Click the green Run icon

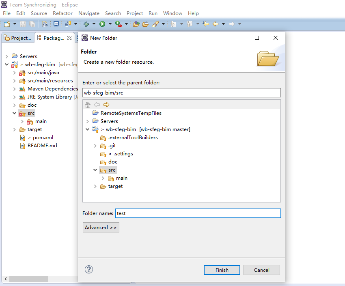coord(102,24)
